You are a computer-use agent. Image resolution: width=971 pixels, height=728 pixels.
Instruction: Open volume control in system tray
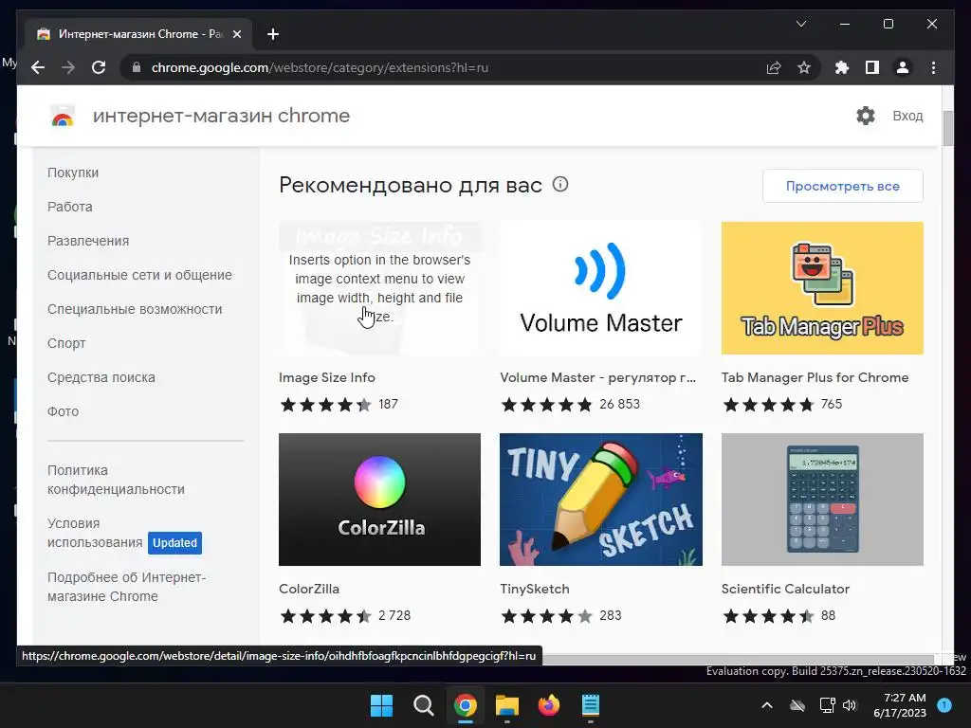tap(850, 705)
